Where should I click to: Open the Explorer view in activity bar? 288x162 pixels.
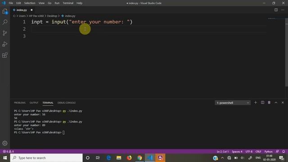(x=5, y=11)
